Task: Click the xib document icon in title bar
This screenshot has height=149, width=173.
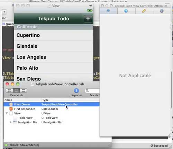Action: tap(33, 84)
